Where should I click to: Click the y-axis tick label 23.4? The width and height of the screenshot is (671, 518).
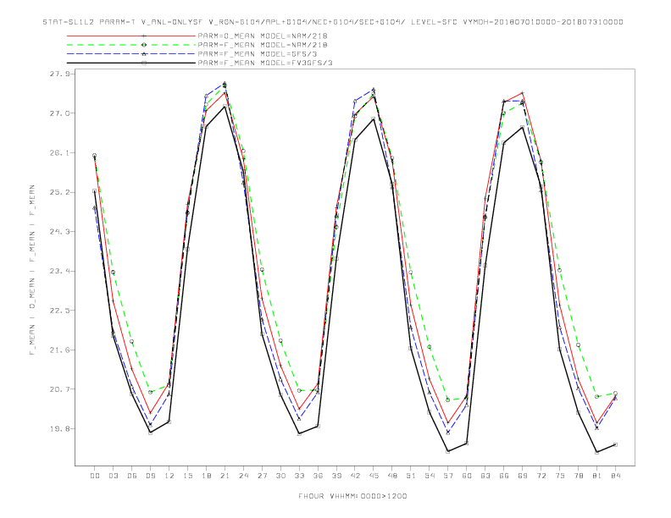[59, 271]
